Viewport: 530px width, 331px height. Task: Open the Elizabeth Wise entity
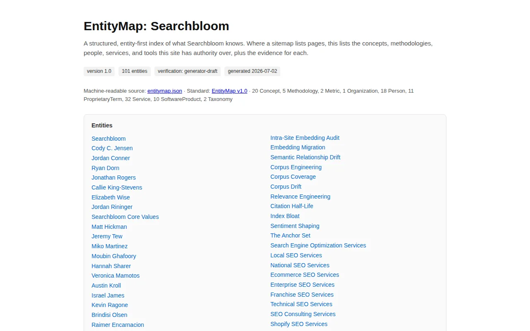click(111, 197)
